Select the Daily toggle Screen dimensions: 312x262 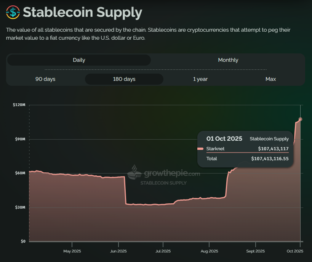tap(79, 60)
